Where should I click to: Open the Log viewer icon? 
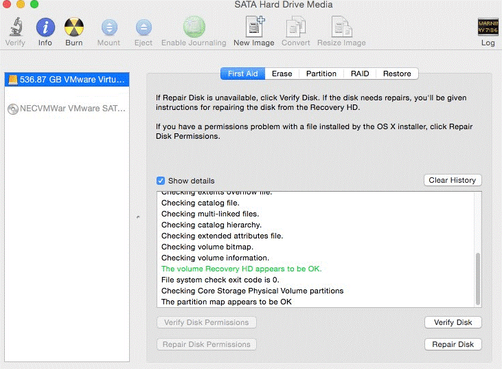(x=488, y=27)
